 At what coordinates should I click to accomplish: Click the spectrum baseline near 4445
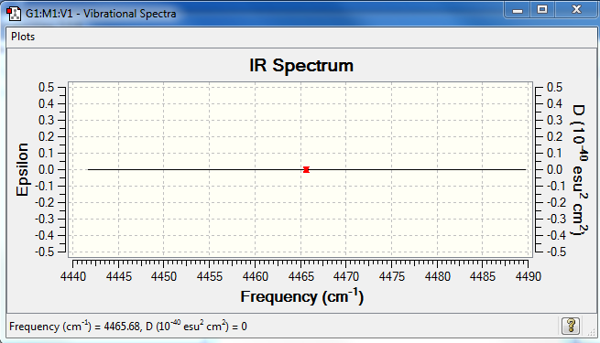point(118,169)
